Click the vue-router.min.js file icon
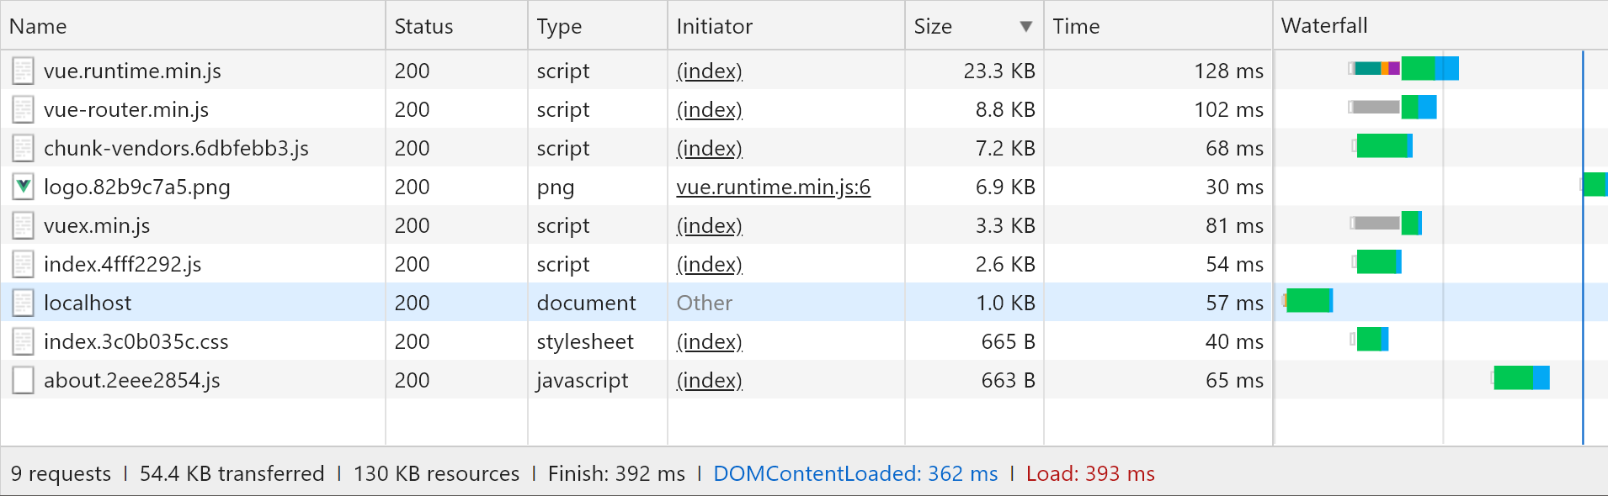This screenshot has width=1608, height=496. pos(23,109)
